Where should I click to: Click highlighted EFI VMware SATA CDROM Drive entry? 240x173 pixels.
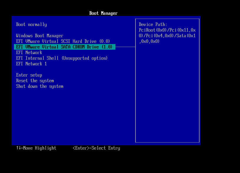64,47
